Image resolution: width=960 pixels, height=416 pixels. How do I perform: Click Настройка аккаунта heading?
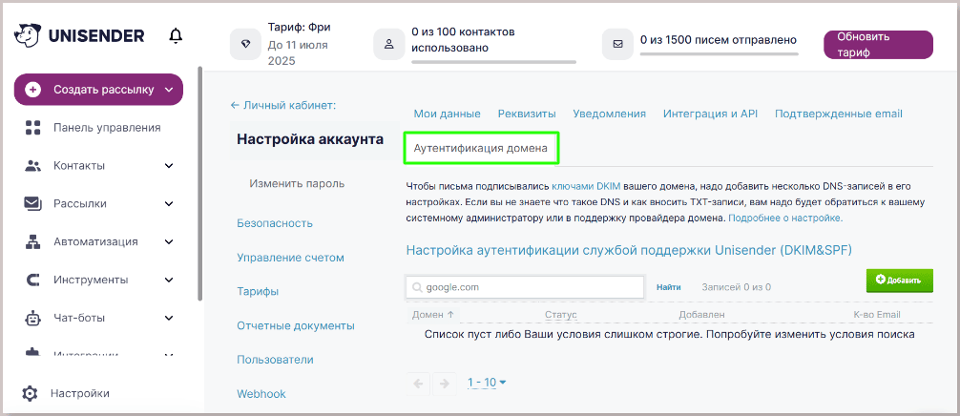pyautogui.click(x=310, y=139)
